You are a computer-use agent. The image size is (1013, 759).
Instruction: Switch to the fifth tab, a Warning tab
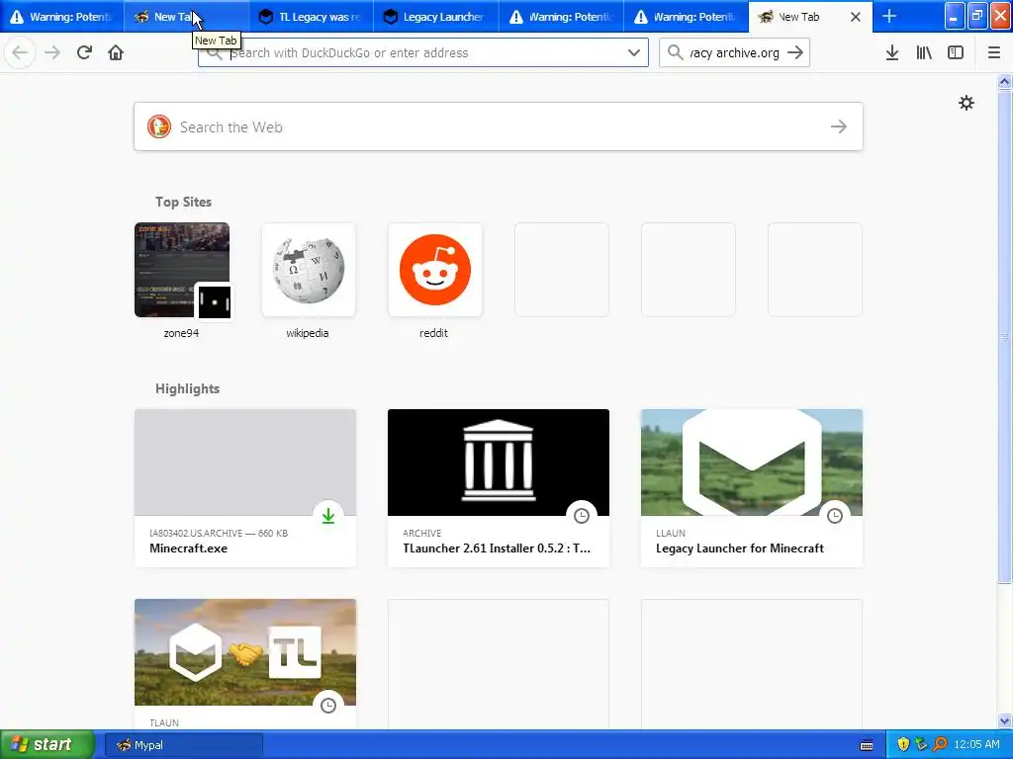point(561,17)
